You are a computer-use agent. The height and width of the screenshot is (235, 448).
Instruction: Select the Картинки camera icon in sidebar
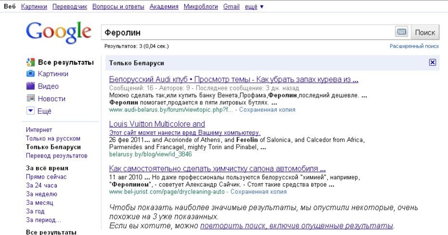coord(31,74)
